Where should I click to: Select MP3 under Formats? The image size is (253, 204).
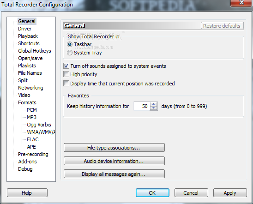click(31, 117)
